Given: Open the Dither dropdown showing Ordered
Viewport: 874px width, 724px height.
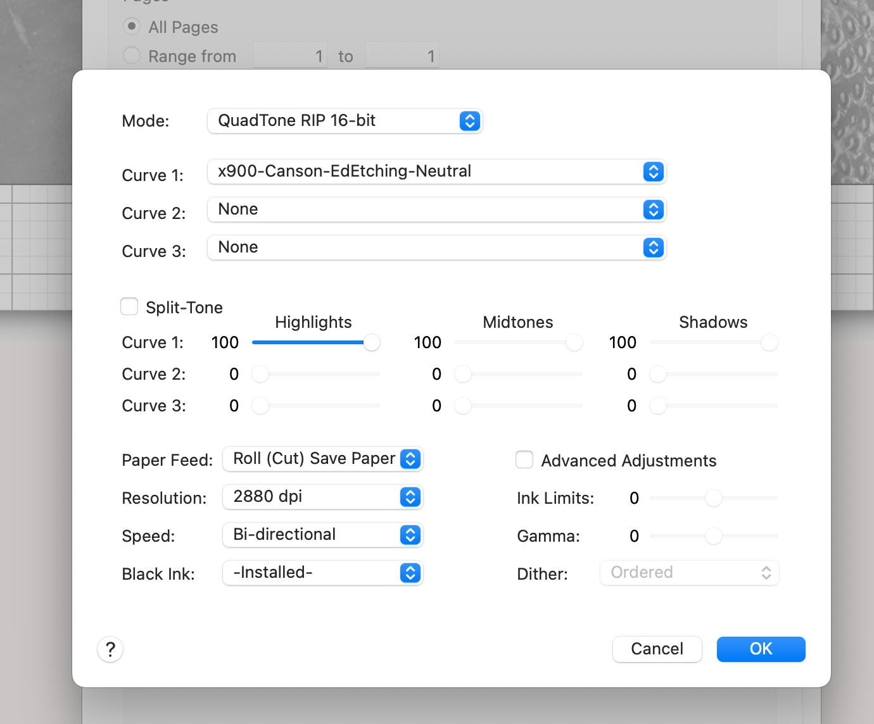Looking at the screenshot, I should (690, 573).
